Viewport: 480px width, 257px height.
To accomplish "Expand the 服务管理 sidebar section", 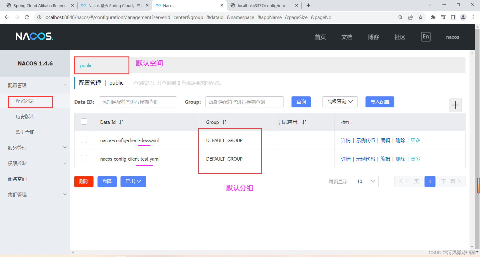I will 35,148.
